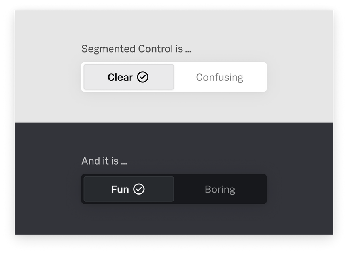Click the circled check in dark theme

click(x=139, y=189)
